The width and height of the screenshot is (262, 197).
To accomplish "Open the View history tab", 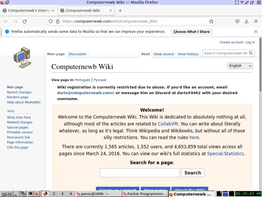I will [188, 54].
